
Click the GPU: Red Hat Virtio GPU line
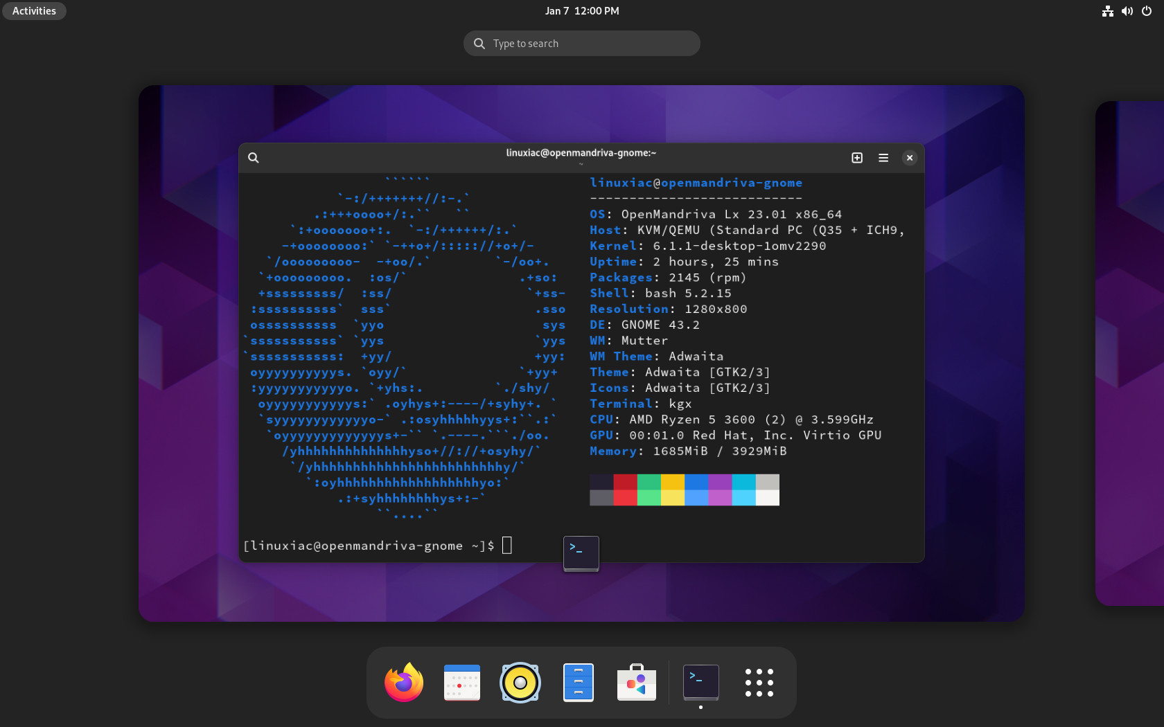[x=736, y=436]
